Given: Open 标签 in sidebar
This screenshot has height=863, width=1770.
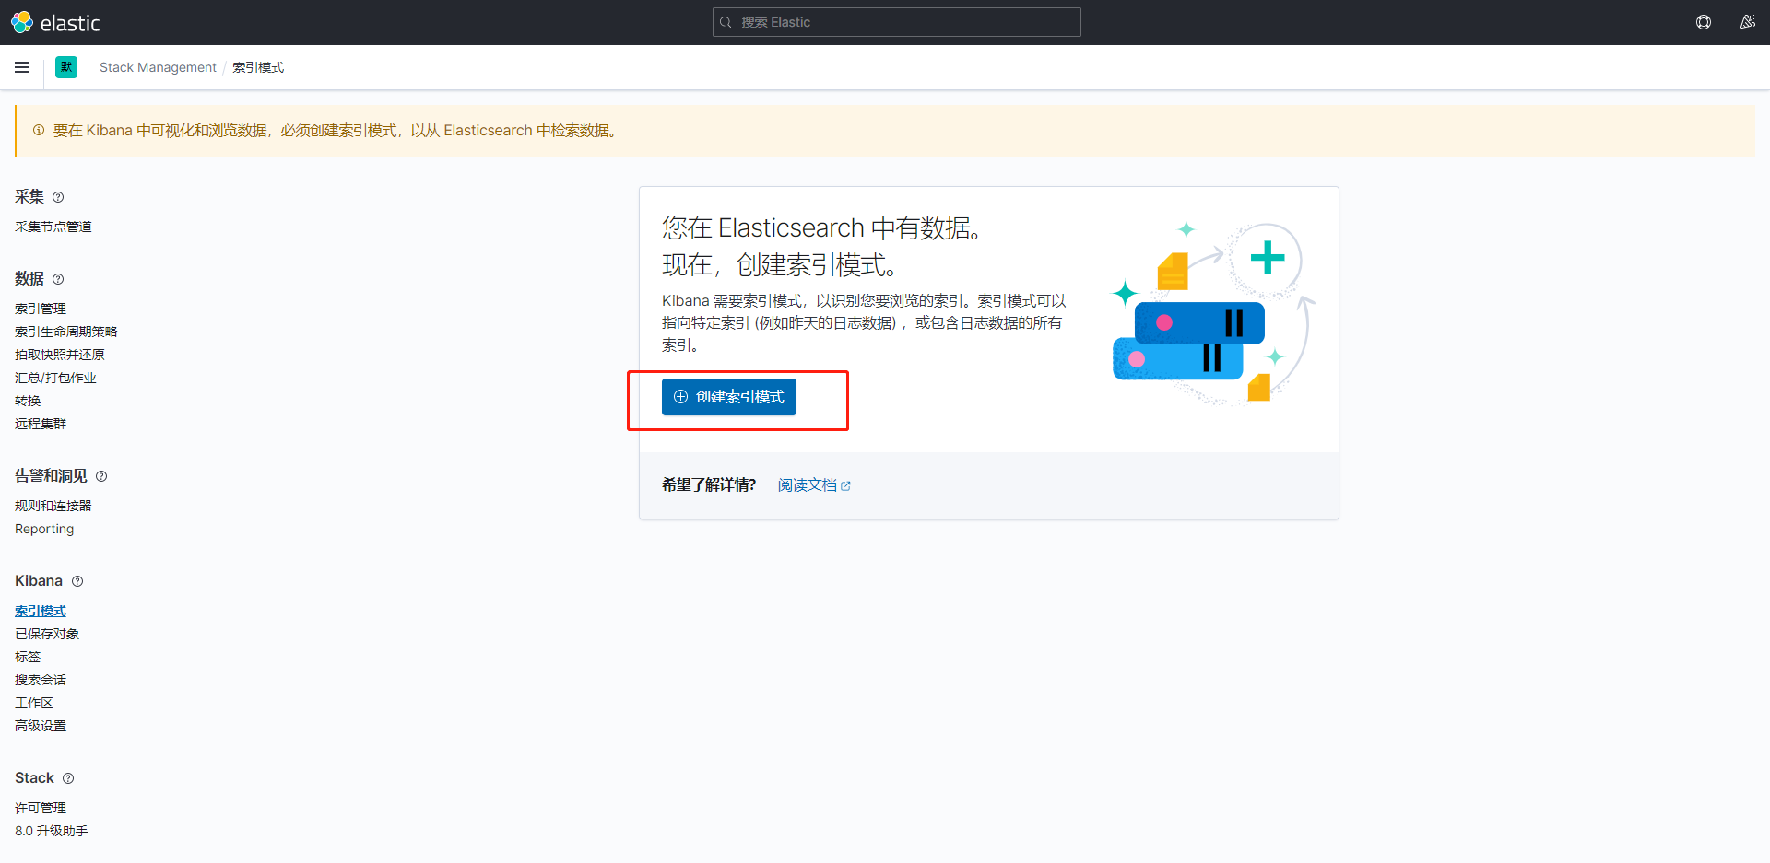Looking at the screenshot, I should pos(28,657).
